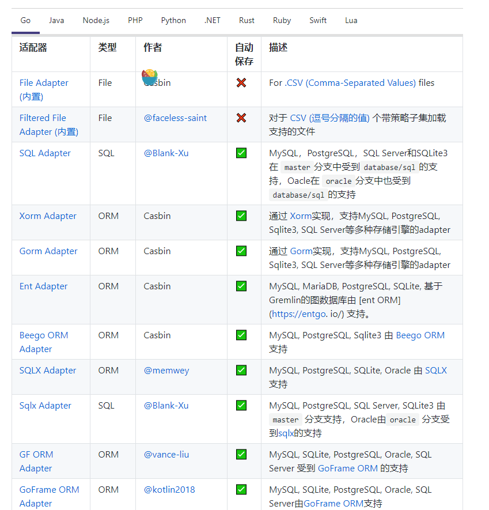Select the Rust language tab

[247, 20]
